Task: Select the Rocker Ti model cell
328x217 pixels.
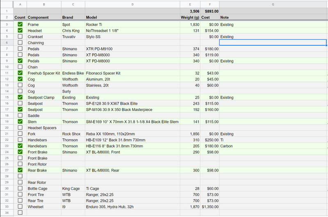Action: [132, 25]
